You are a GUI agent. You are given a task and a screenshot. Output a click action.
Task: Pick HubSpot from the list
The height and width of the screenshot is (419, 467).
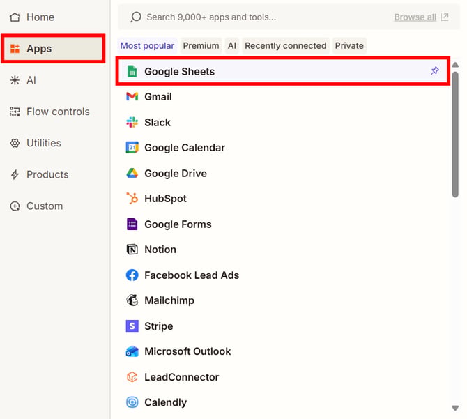pyautogui.click(x=283, y=199)
